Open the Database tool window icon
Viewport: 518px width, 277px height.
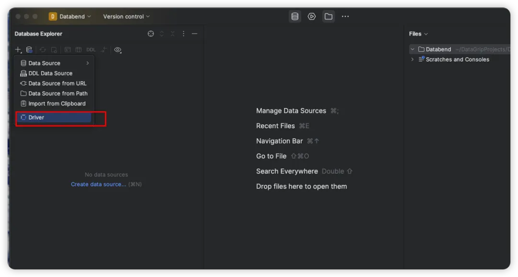294,16
